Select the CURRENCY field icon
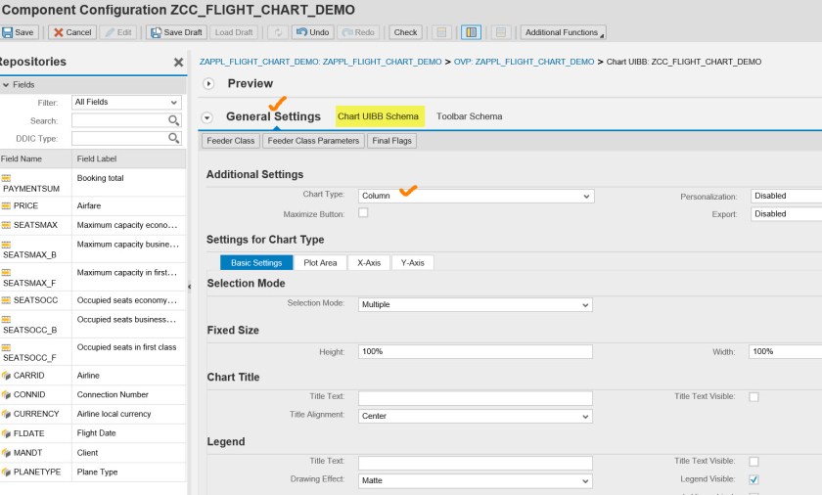Image resolution: width=822 pixels, height=495 pixels. pos(6,414)
